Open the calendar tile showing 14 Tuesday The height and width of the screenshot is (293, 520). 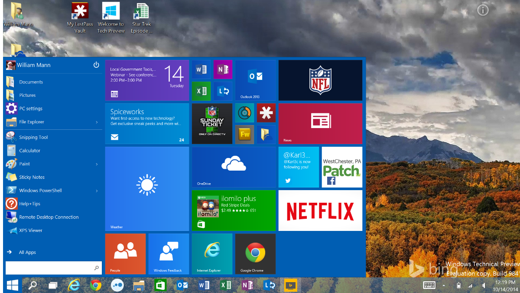(x=147, y=80)
